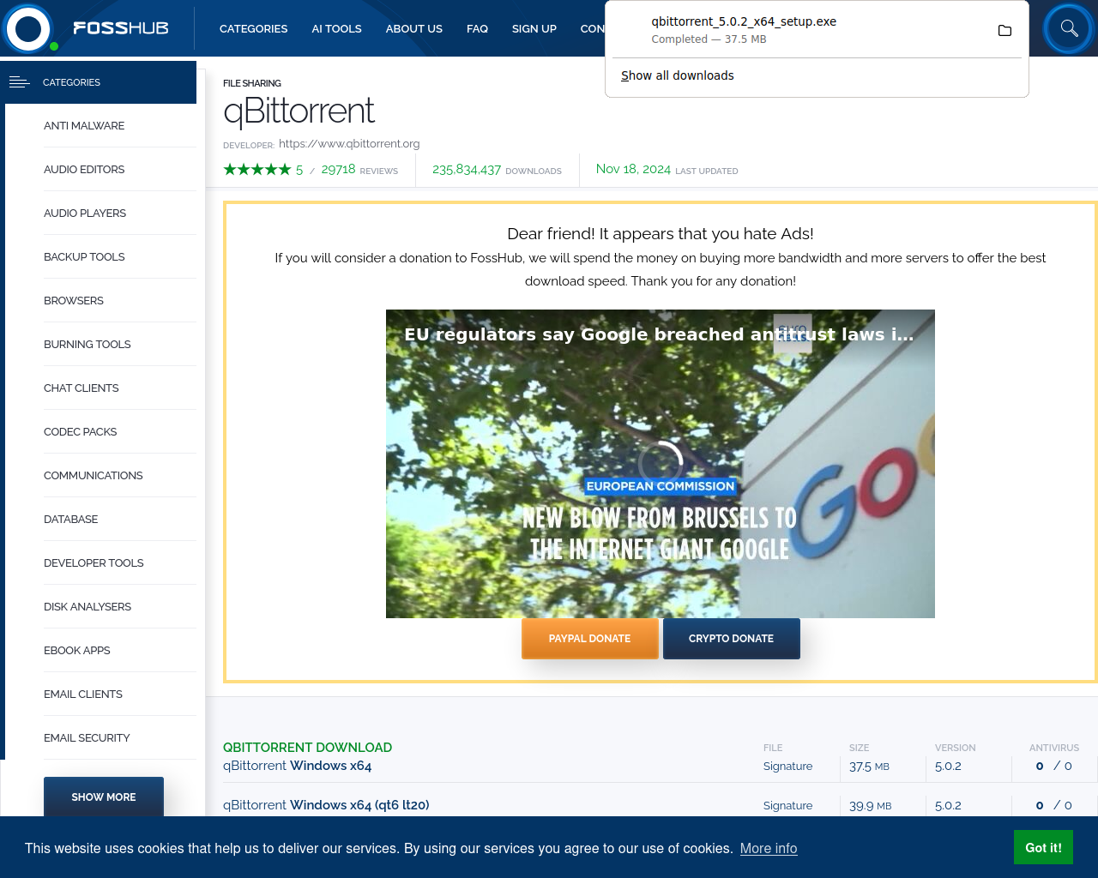Image resolution: width=1098 pixels, height=878 pixels.
Task: Download qBittorrent Windows x64 (qt6 lt20)
Action: (x=326, y=805)
